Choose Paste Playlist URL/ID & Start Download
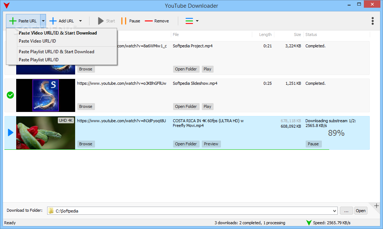Viewport: 383px width, 229px height. (56, 52)
